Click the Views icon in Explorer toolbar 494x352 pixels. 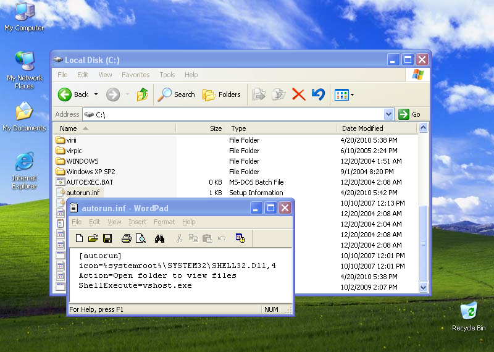pyautogui.click(x=341, y=94)
